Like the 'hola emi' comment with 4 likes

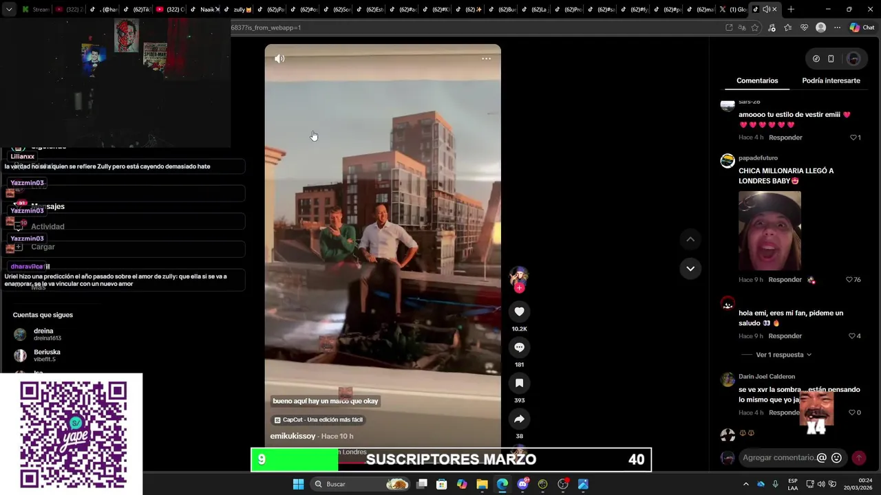click(x=852, y=336)
